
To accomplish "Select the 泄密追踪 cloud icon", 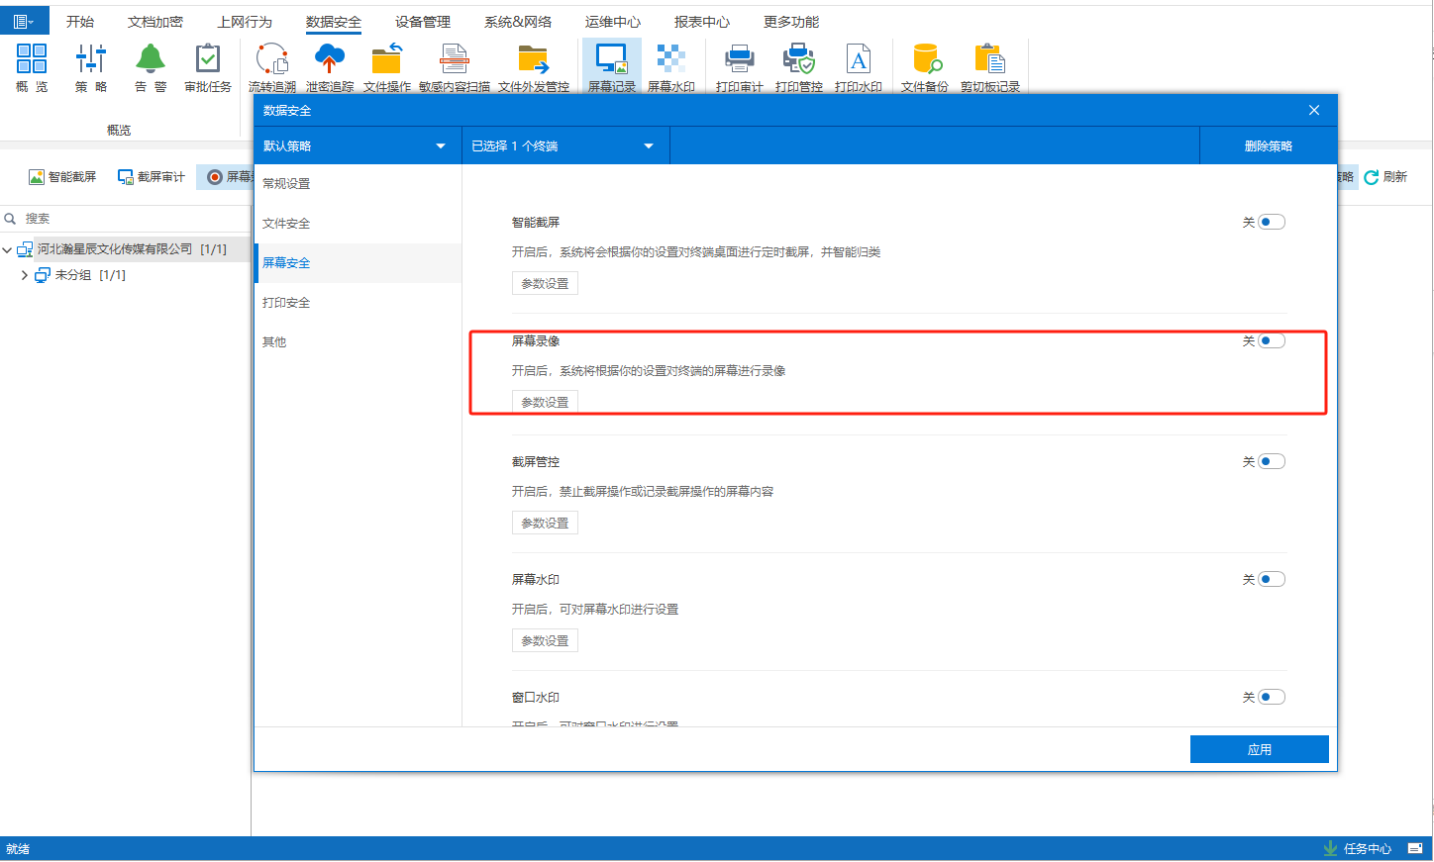I will (329, 61).
